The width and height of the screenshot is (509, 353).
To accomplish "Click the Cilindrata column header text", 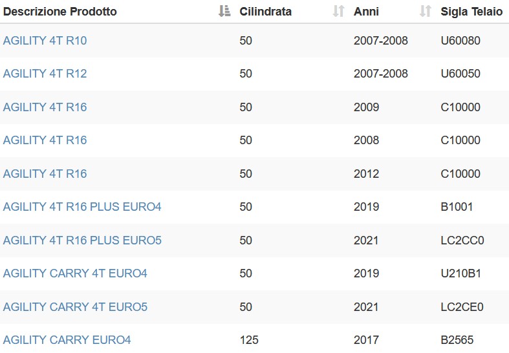I will tap(265, 12).
